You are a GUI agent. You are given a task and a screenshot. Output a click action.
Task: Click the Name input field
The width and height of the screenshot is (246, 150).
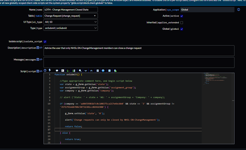click(x=71, y=10)
